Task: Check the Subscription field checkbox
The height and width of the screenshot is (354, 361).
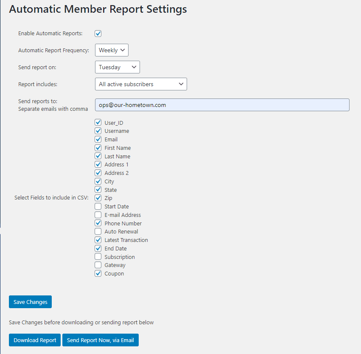Action: pyautogui.click(x=98, y=256)
